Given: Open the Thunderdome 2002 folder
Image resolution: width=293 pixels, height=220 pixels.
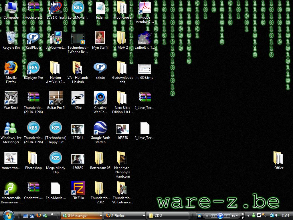Looking at the screenshot, I should [100, 193].
